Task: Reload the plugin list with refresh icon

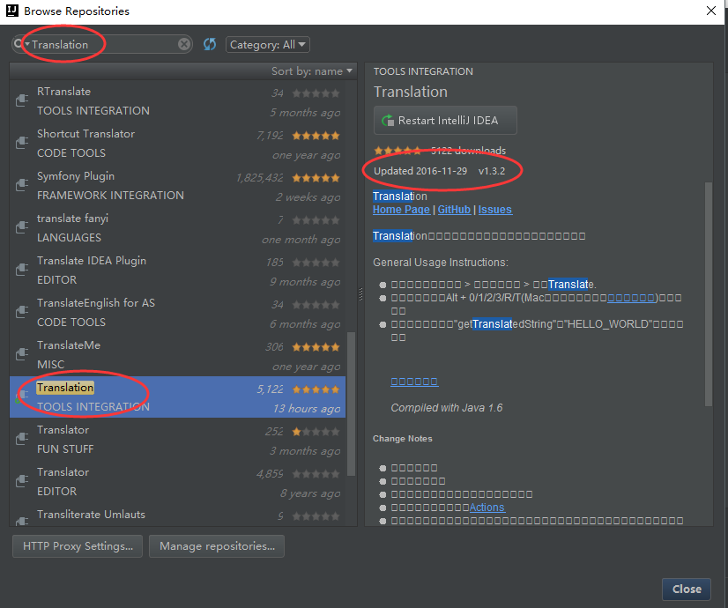Action: [210, 44]
